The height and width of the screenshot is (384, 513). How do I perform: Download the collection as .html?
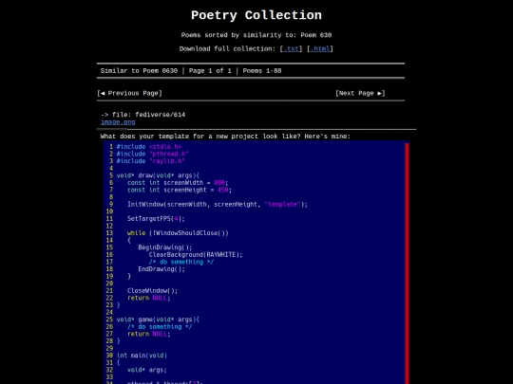(320, 48)
